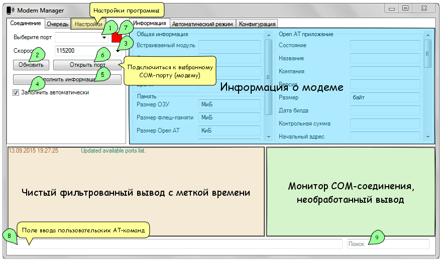Viewport: 442px width, 261px height.
Task: Click the Размер ОЗУ МиБ field
Action: pos(230,104)
